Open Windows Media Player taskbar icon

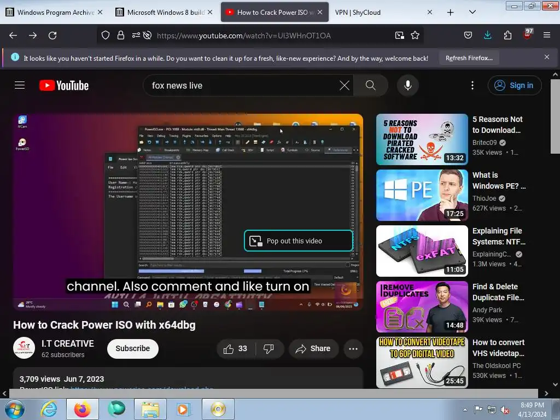(x=184, y=409)
